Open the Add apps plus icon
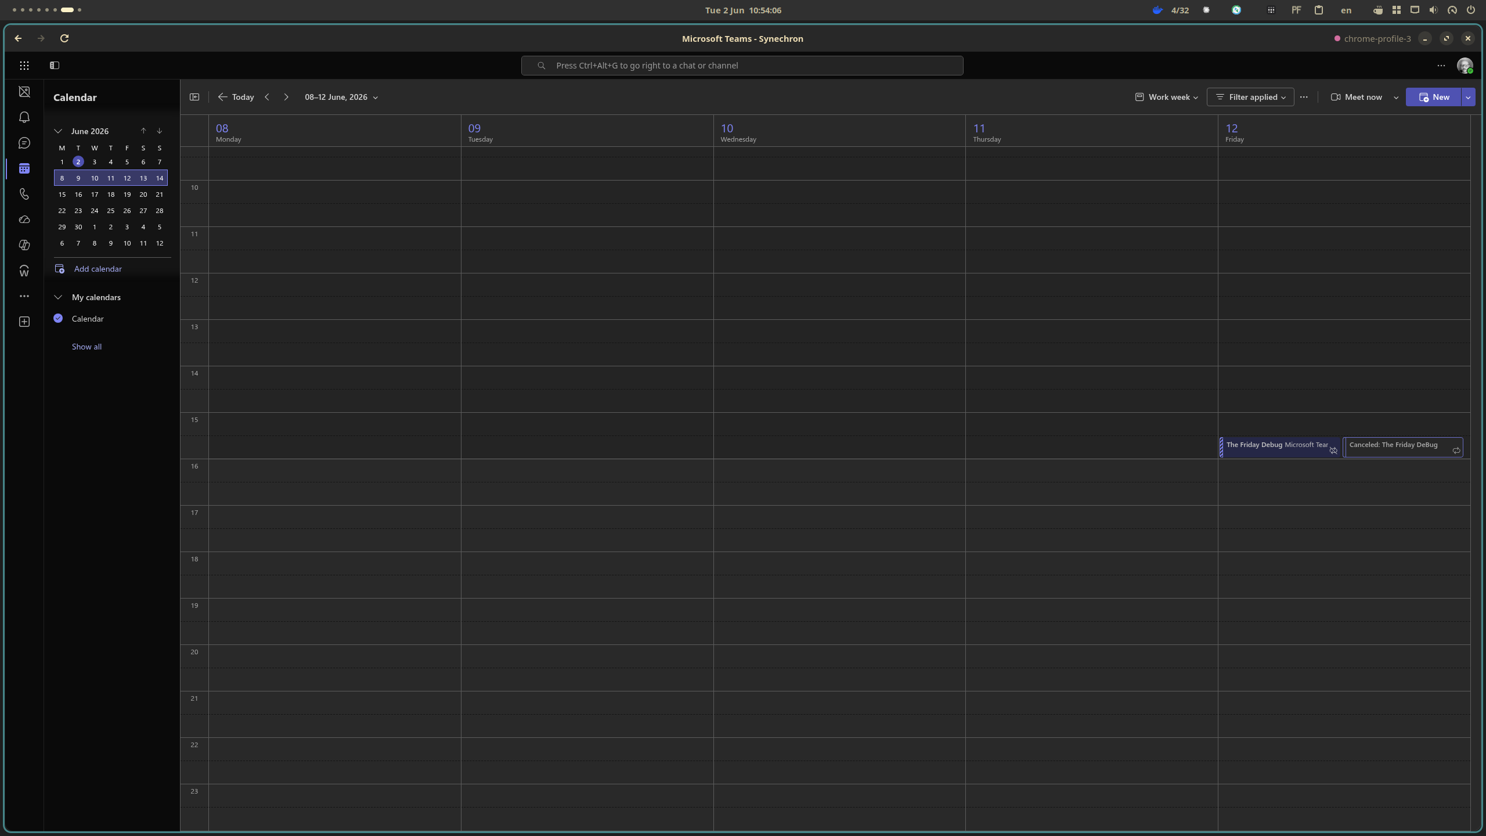The height and width of the screenshot is (836, 1486). pos(24,322)
